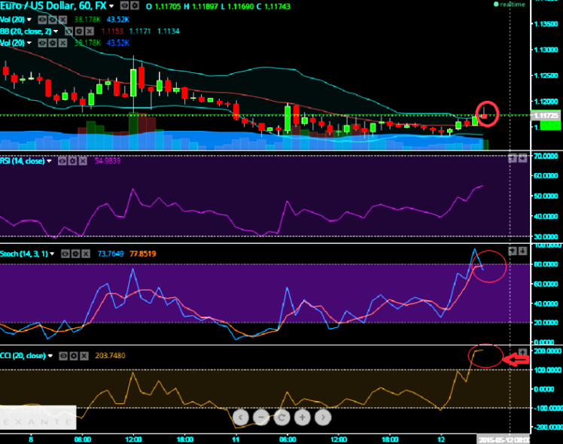Move the RSI pane down

523,158
